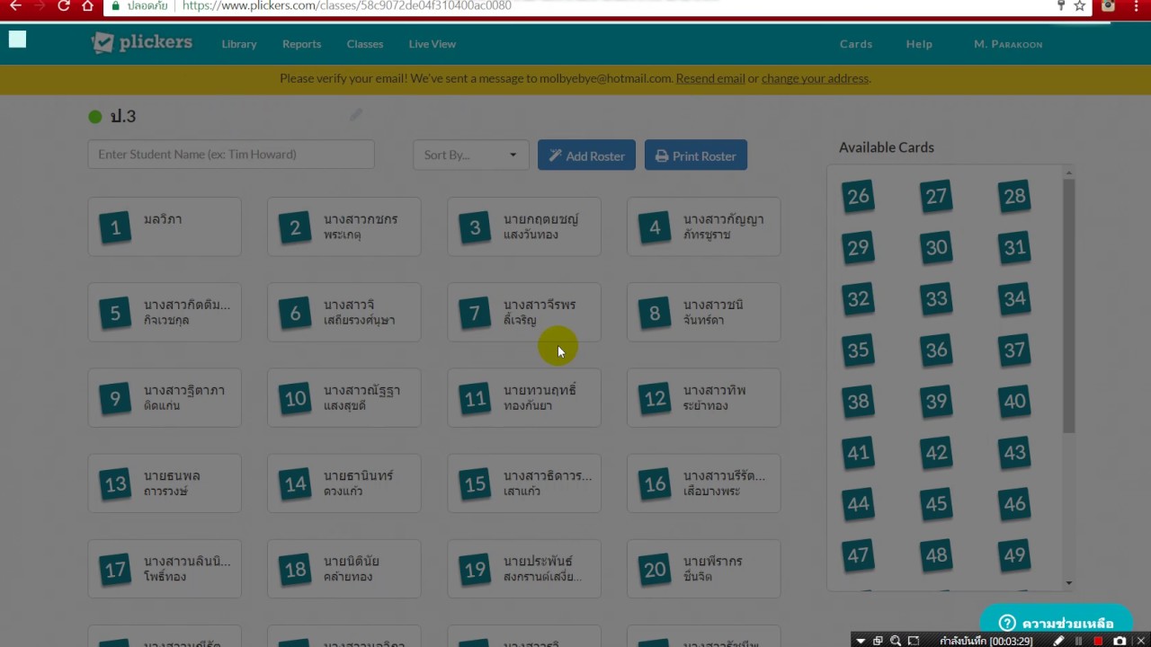Image resolution: width=1151 pixels, height=647 pixels.
Task: Select student card number 16
Action: click(x=704, y=483)
